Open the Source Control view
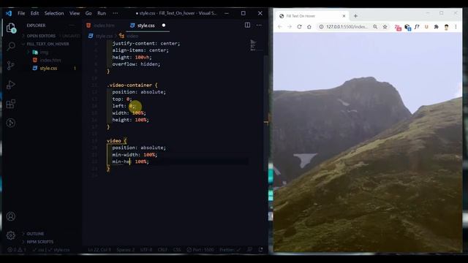This screenshot has width=468, height=263. (11, 66)
